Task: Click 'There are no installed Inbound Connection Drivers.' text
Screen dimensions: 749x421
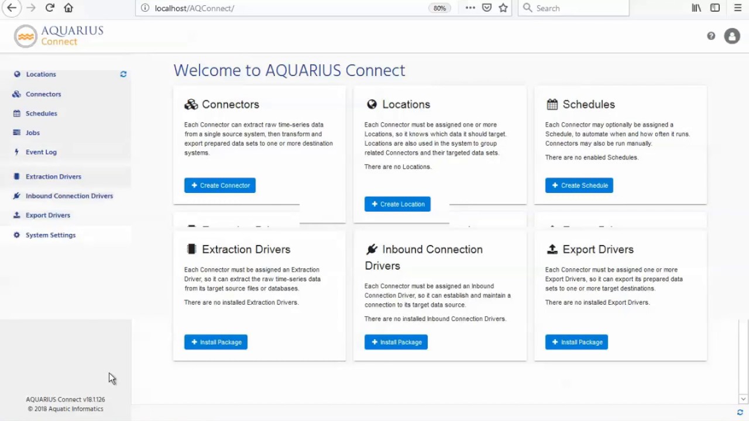Action: pyautogui.click(x=435, y=319)
